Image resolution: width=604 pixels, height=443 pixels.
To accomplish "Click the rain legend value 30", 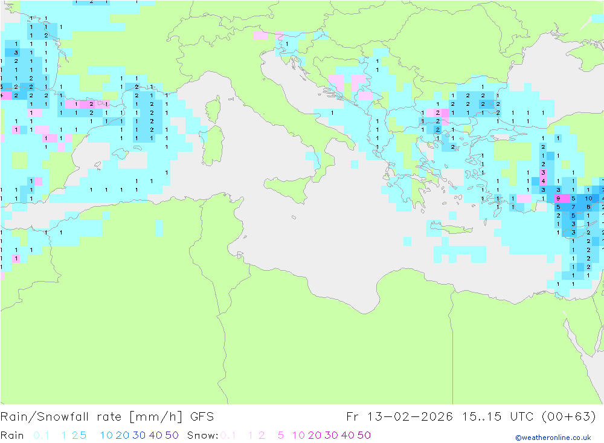I will coord(139,435).
